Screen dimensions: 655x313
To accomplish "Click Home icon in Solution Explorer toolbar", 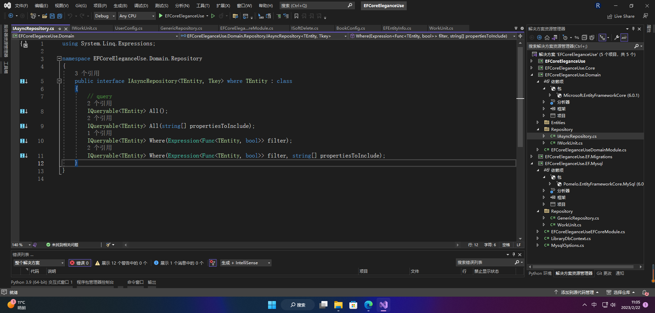I will [x=547, y=38].
